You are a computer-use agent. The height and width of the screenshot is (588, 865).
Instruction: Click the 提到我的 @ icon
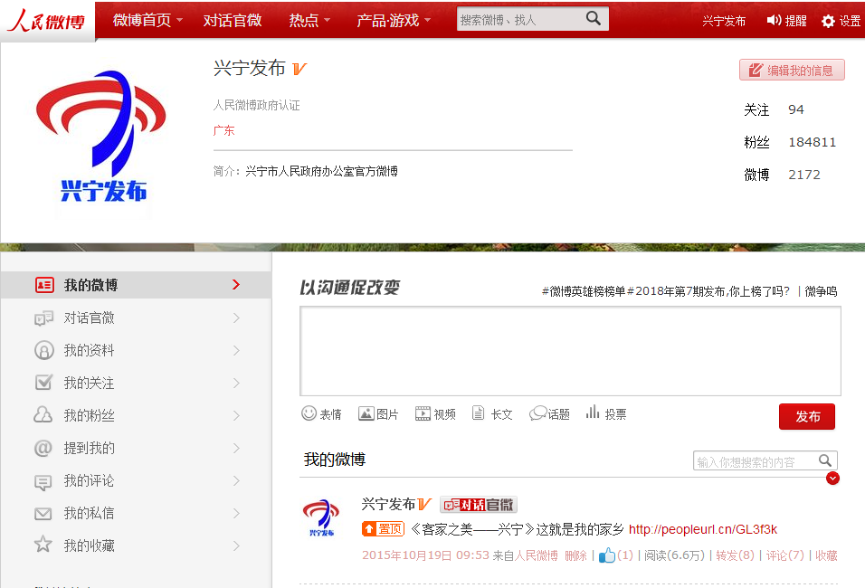43,448
